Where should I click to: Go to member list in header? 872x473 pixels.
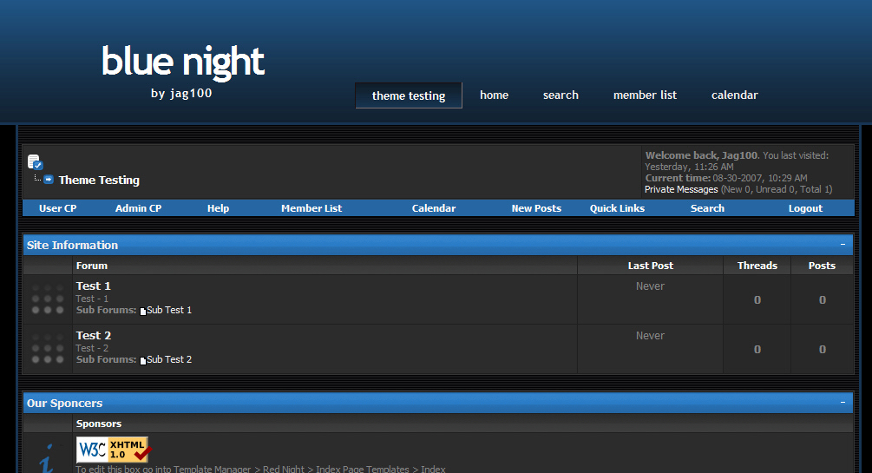tap(645, 95)
